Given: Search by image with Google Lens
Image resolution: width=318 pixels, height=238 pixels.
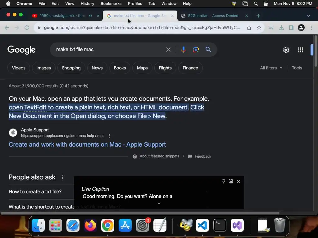Looking at the screenshot, I should [x=196, y=50].
